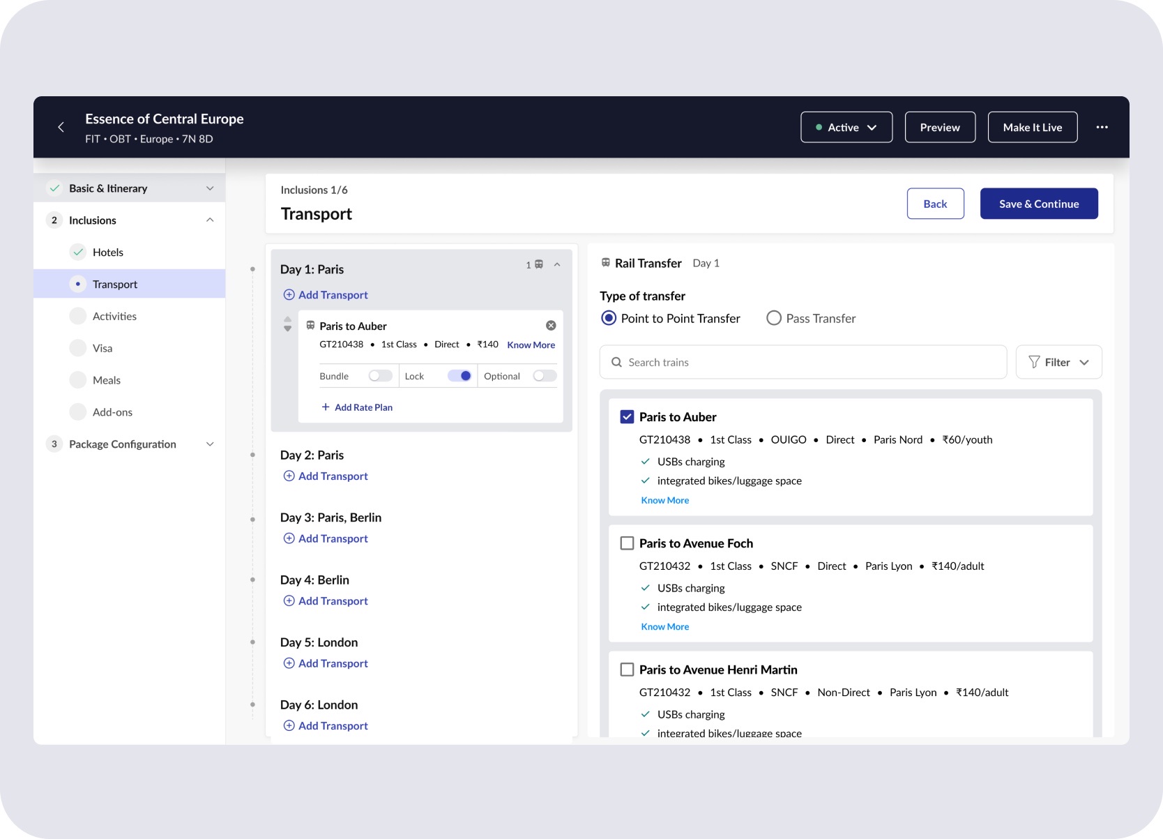Click the Package Configuration step 3 badge

54,444
